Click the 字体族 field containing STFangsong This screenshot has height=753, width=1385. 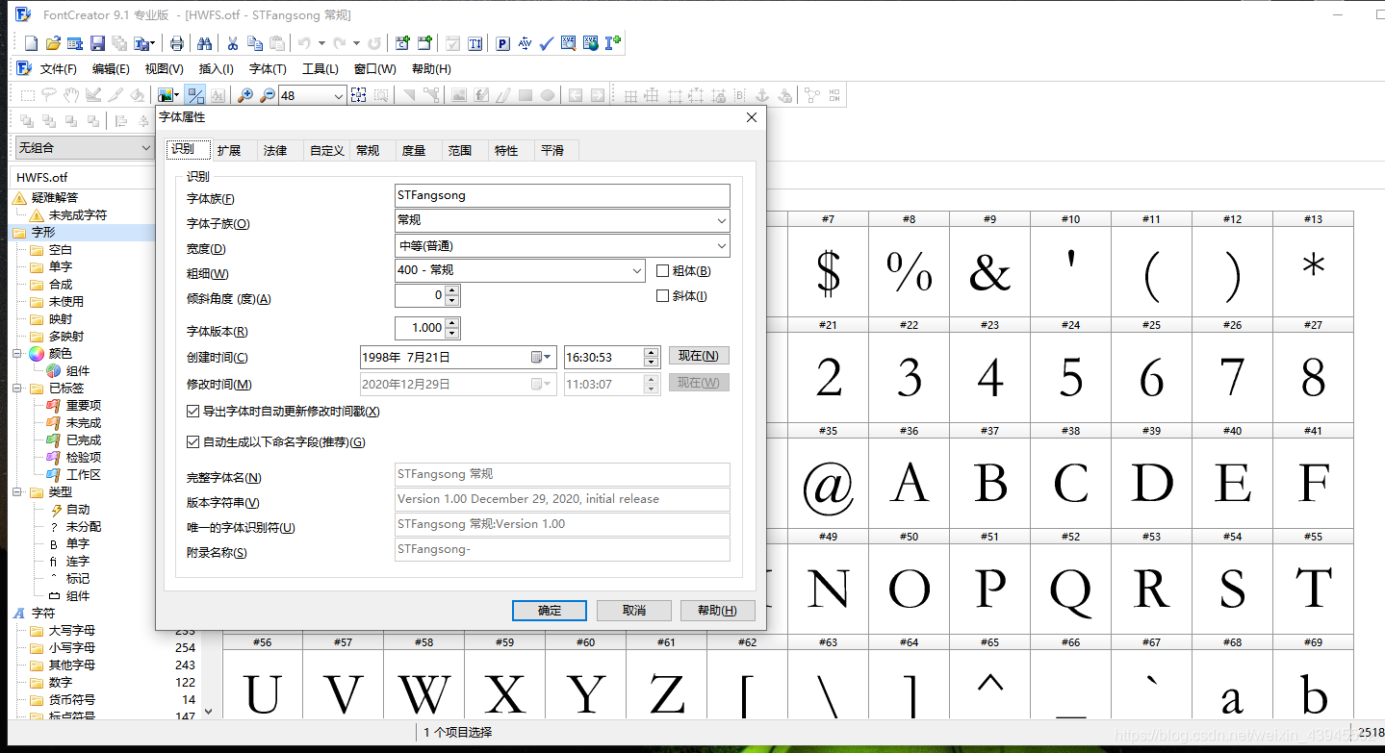point(562,195)
